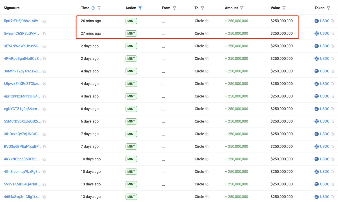The height and width of the screenshot is (202, 338).
Task: Open the Token column filter
Action: coord(328,8)
